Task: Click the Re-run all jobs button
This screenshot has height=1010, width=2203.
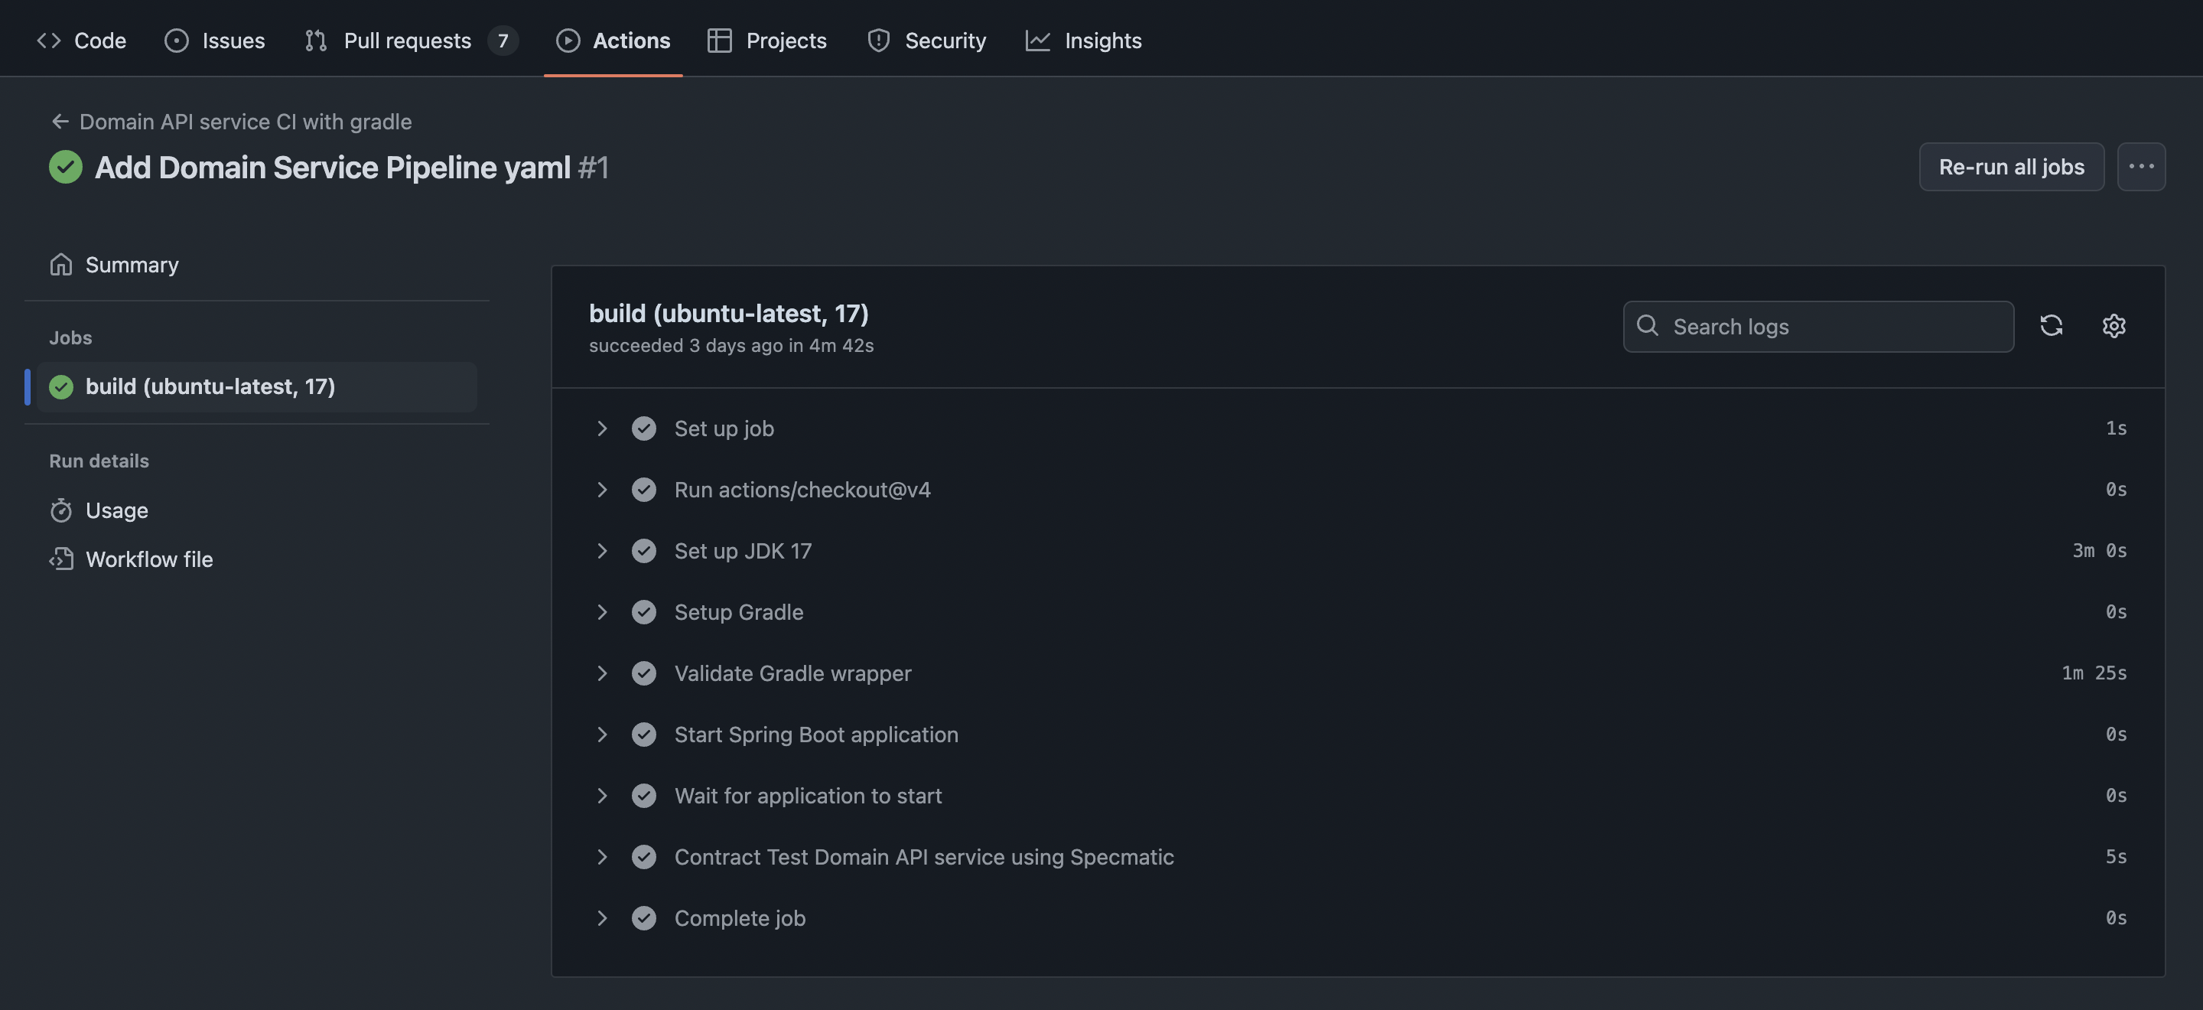Action: click(2012, 167)
